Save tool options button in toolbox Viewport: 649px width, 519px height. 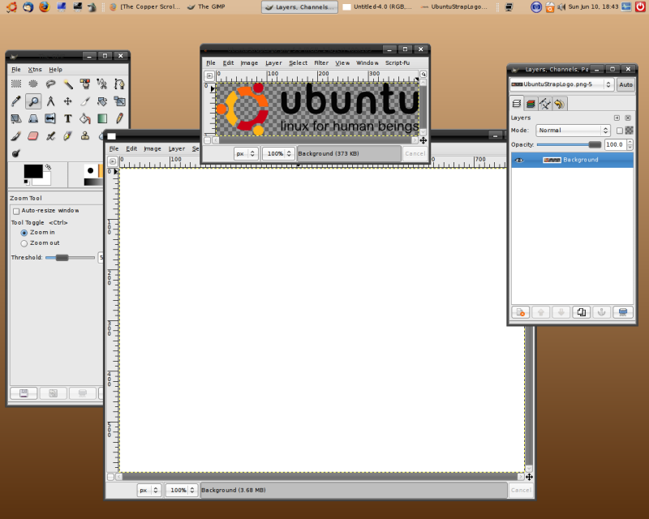pyautogui.click(x=24, y=392)
